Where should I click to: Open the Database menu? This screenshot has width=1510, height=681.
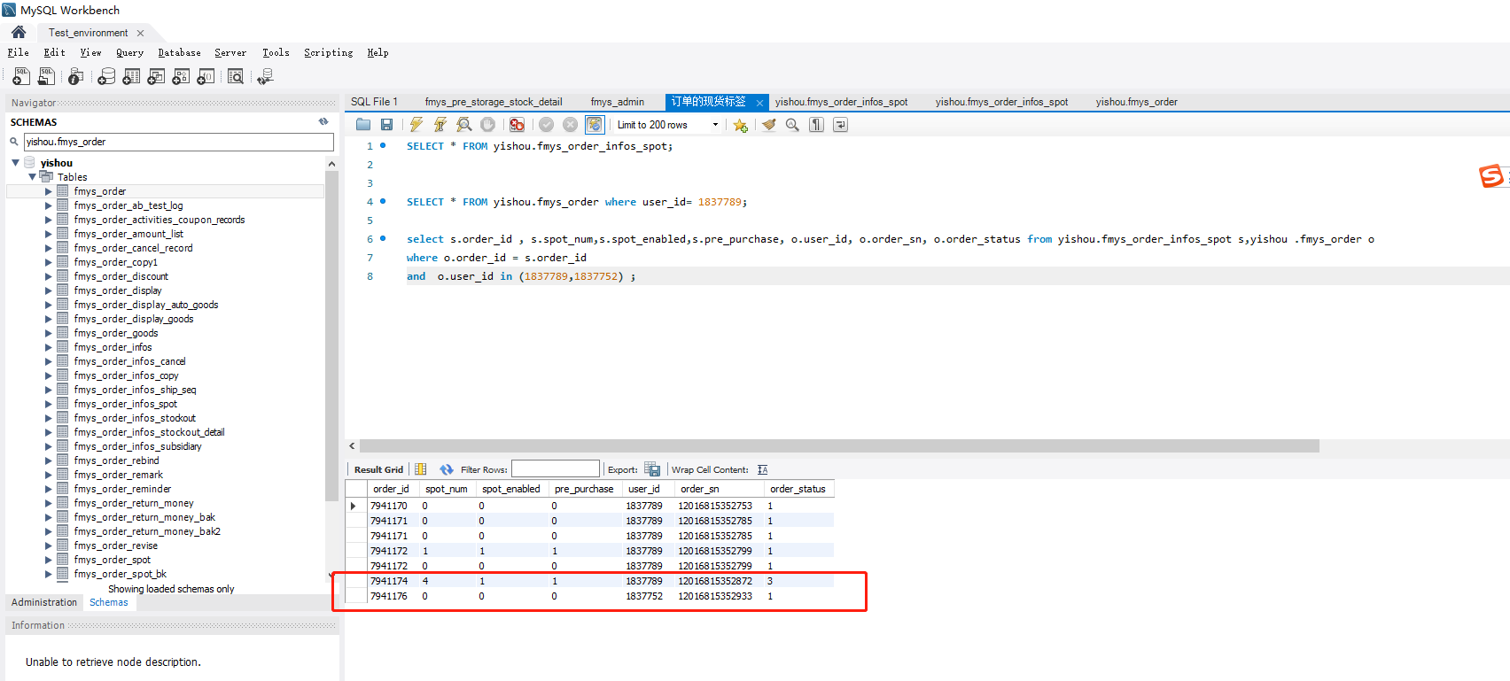179,53
